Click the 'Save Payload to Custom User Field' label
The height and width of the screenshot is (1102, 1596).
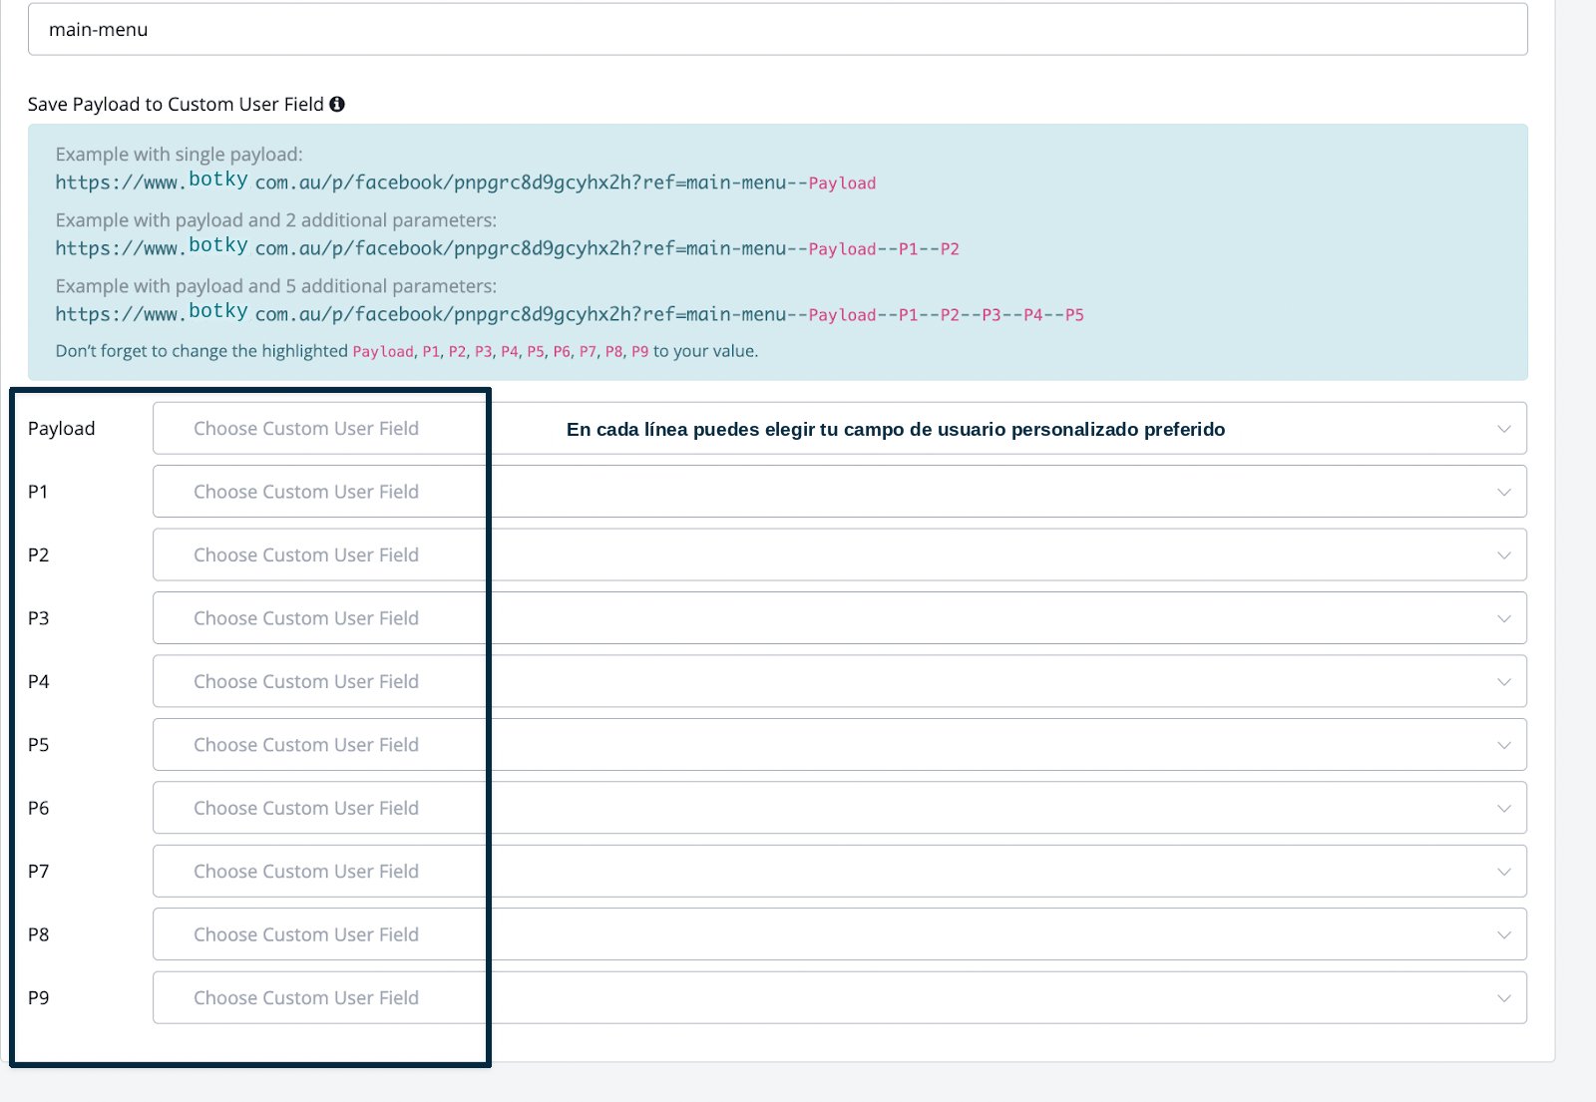[176, 104]
